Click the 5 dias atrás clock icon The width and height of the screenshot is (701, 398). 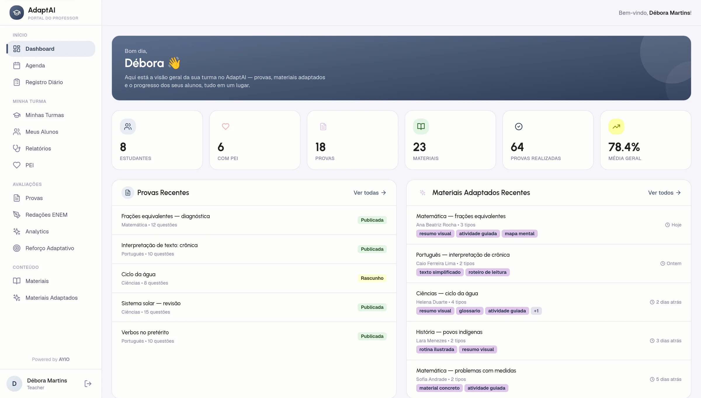652,379
